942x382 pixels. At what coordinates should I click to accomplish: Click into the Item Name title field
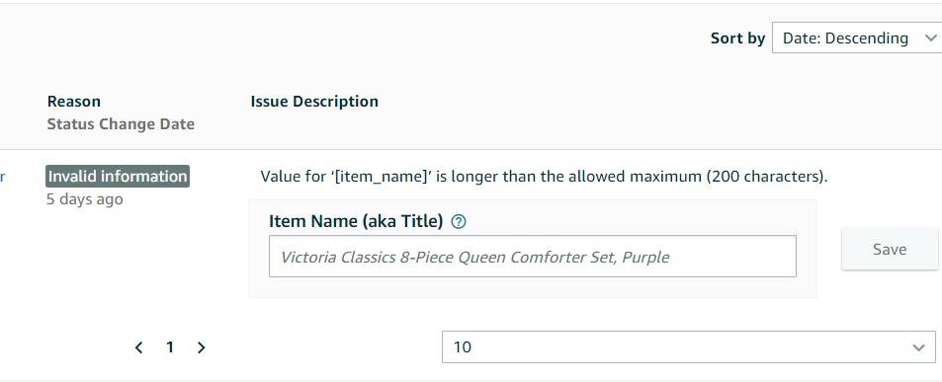[532, 256]
